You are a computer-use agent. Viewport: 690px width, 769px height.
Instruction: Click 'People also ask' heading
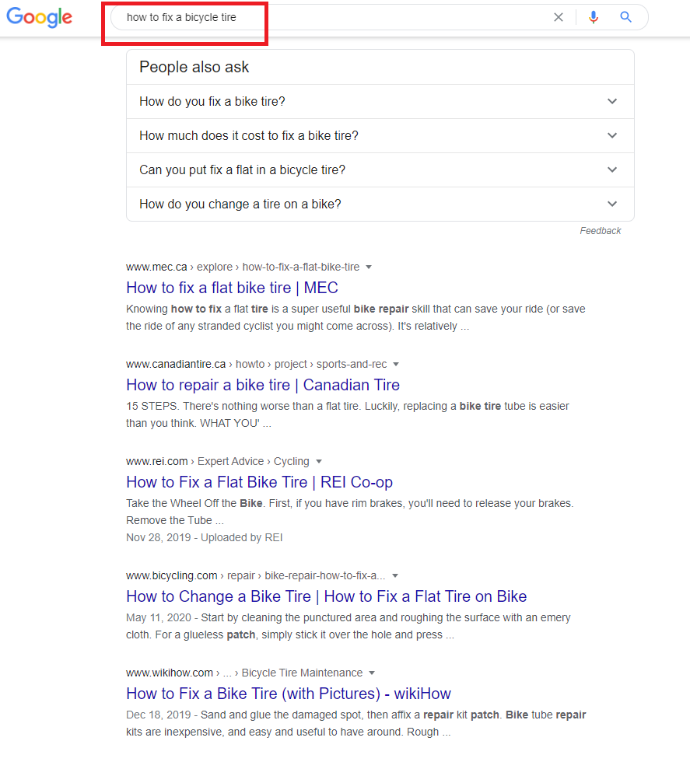click(194, 67)
